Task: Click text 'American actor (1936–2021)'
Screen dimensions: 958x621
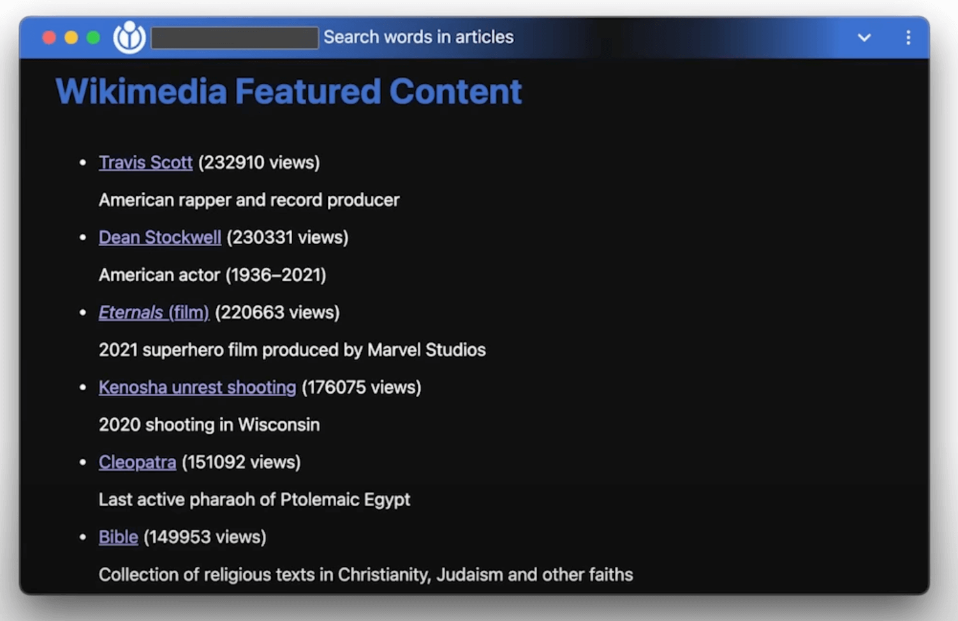Action: tap(212, 275)
